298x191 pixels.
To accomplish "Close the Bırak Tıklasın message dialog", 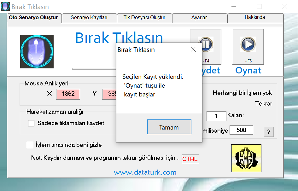I will click(193, 49).
